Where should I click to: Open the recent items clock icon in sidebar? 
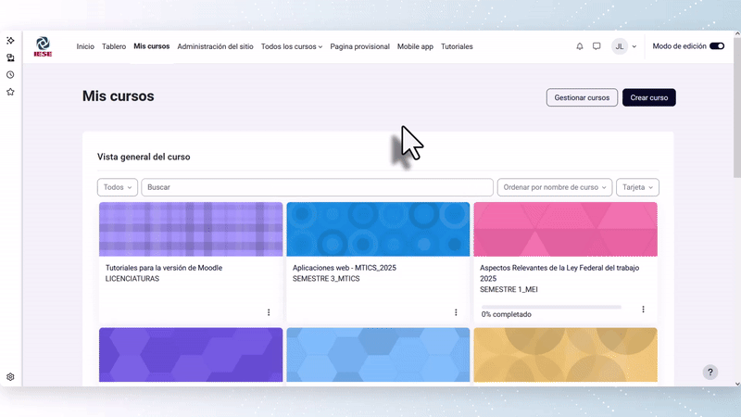(x=10, y=74)
